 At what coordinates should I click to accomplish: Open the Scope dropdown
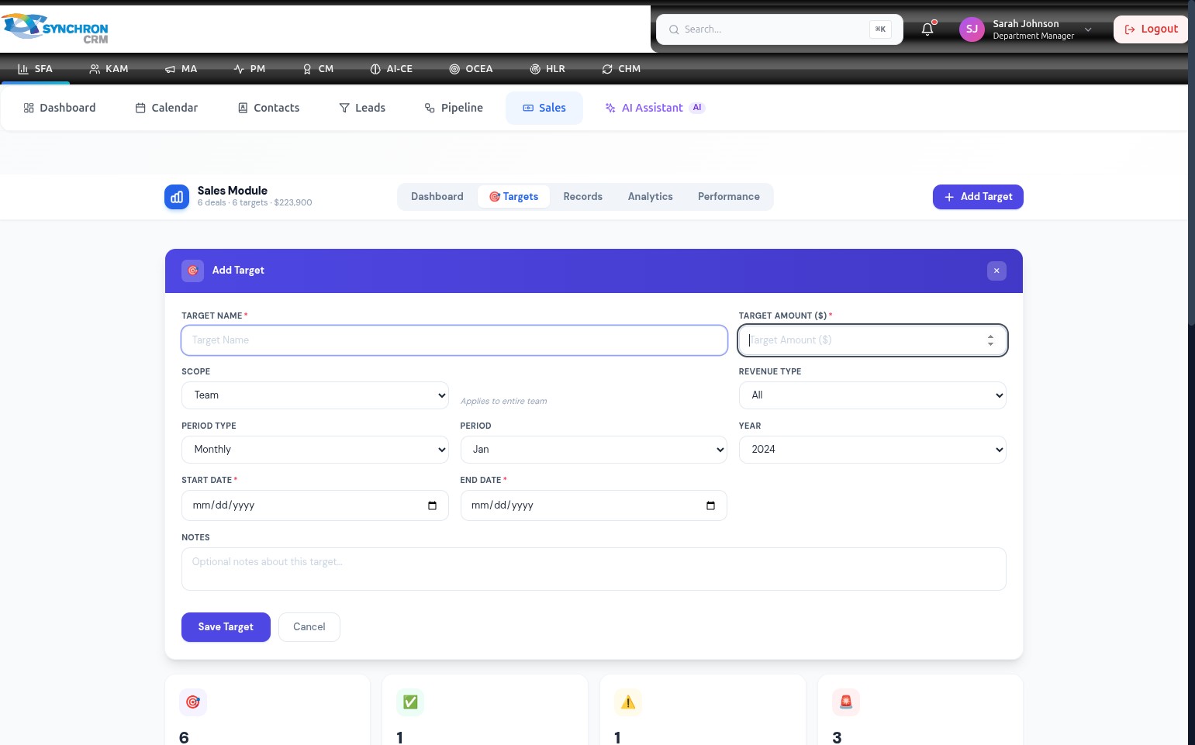coord(315,395)
